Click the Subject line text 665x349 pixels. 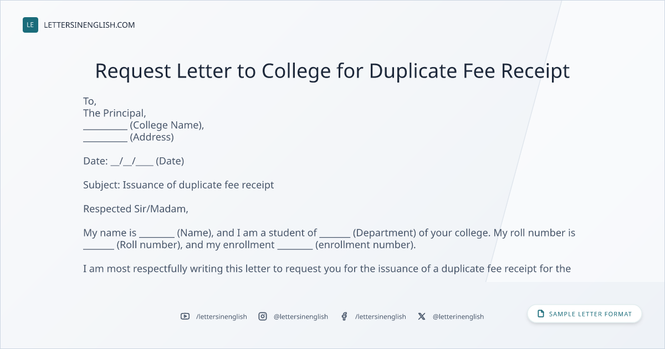coord(178,185)
